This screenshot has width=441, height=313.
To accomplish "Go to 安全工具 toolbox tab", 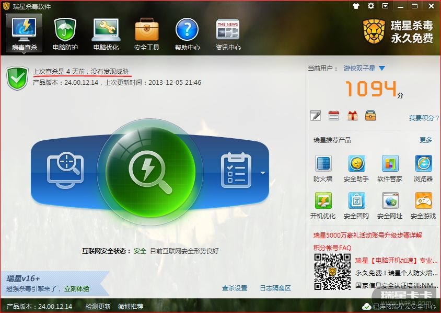I will 147,34.
